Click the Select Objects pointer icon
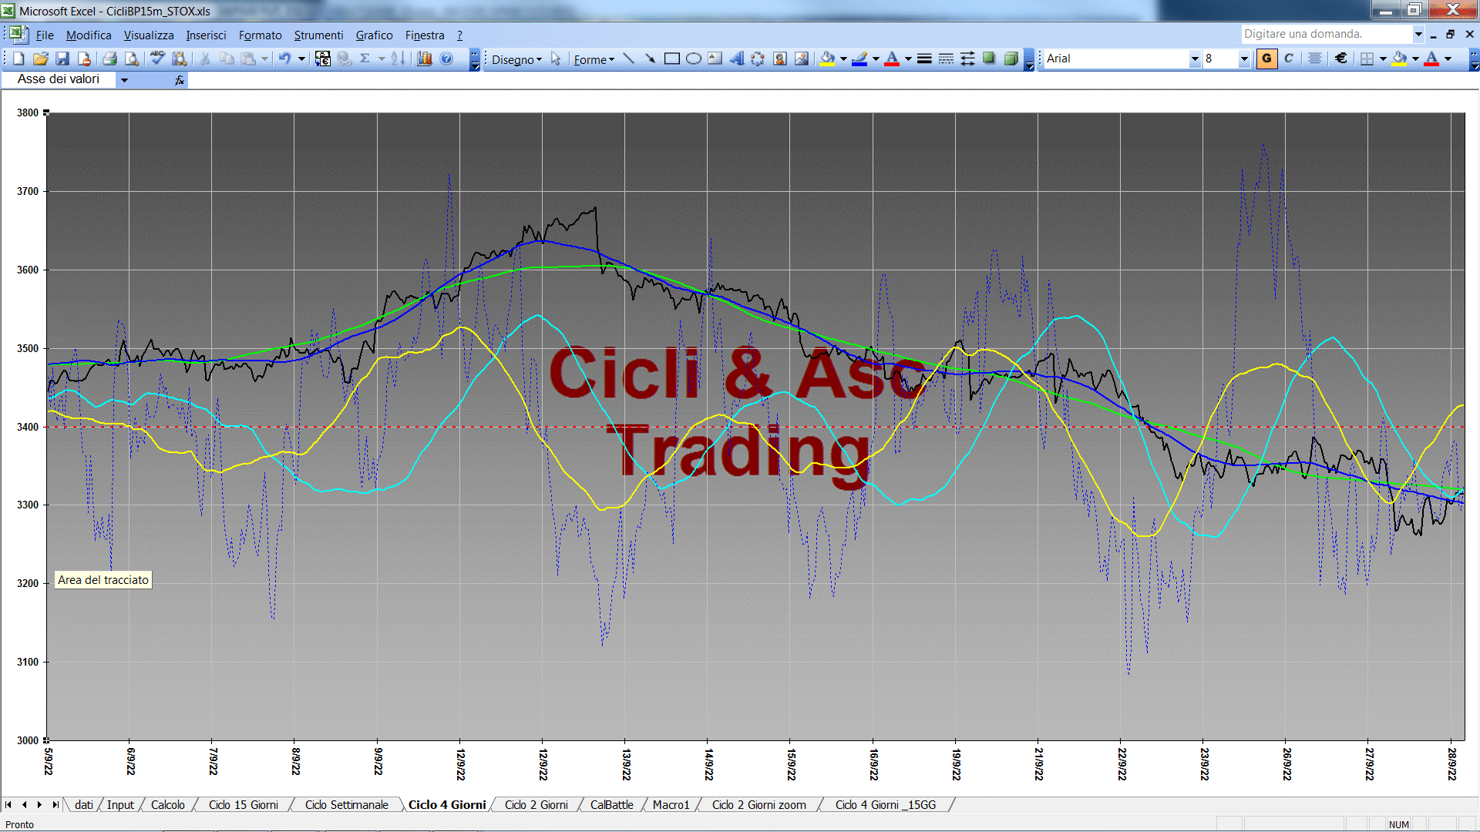This screenshot has height=832, width=1480. (x=556, y=59)
